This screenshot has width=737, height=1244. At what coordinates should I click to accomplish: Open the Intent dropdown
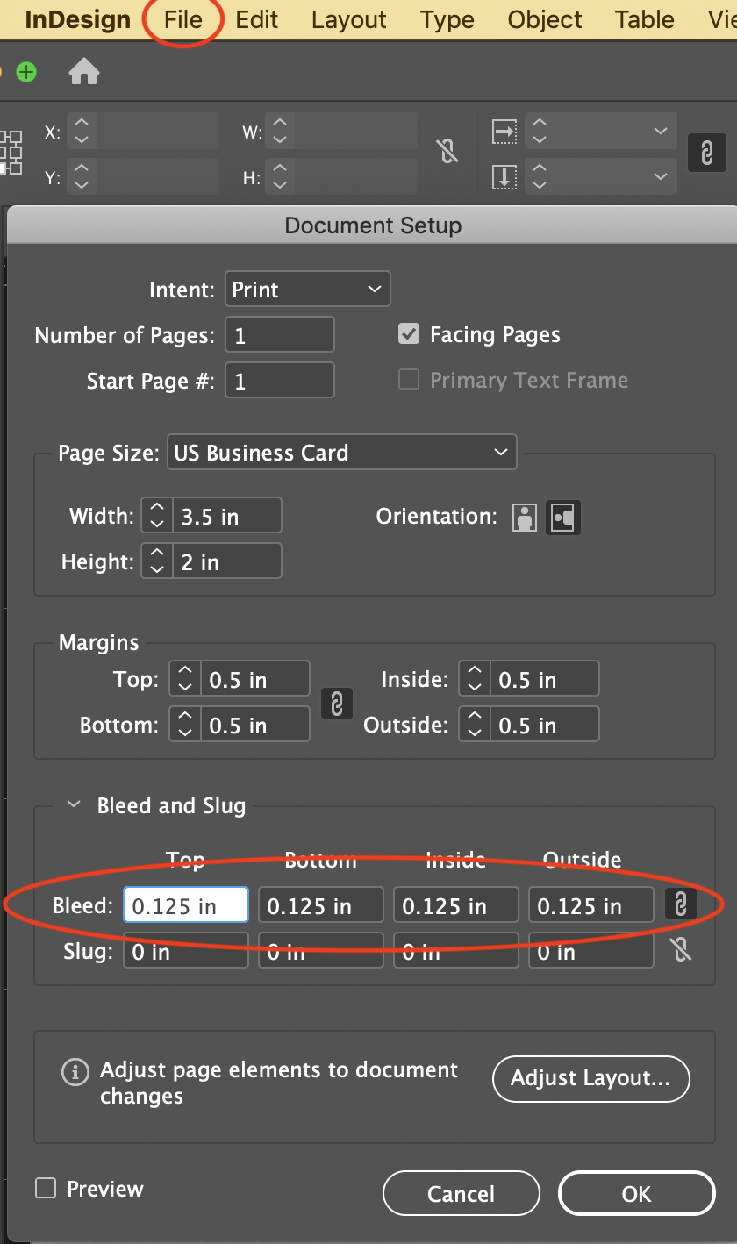[x=308, y=289]
